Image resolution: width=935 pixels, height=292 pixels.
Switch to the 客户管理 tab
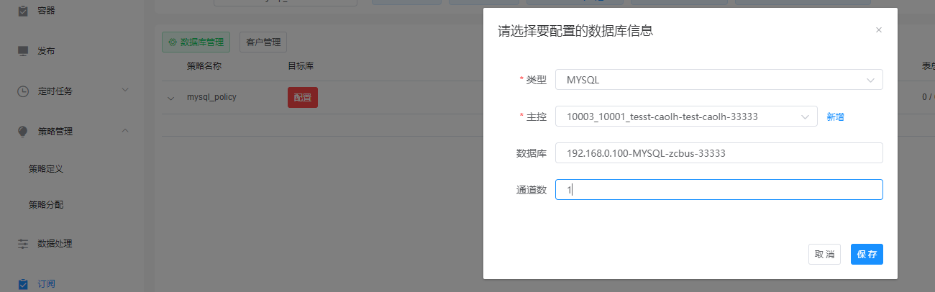(x=263, y=42)
